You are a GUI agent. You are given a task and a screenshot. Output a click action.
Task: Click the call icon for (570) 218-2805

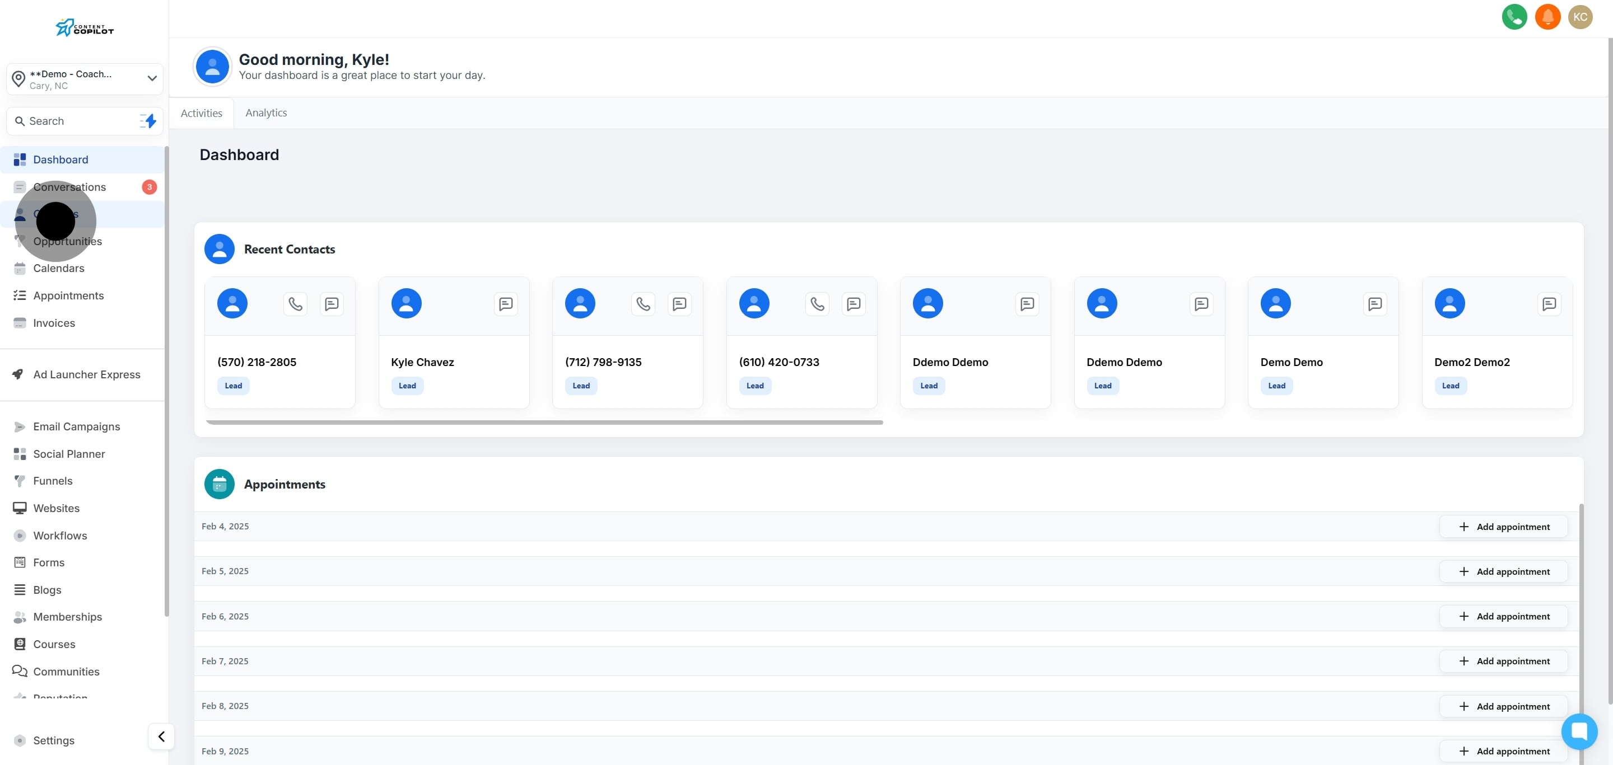pos(295,304)
